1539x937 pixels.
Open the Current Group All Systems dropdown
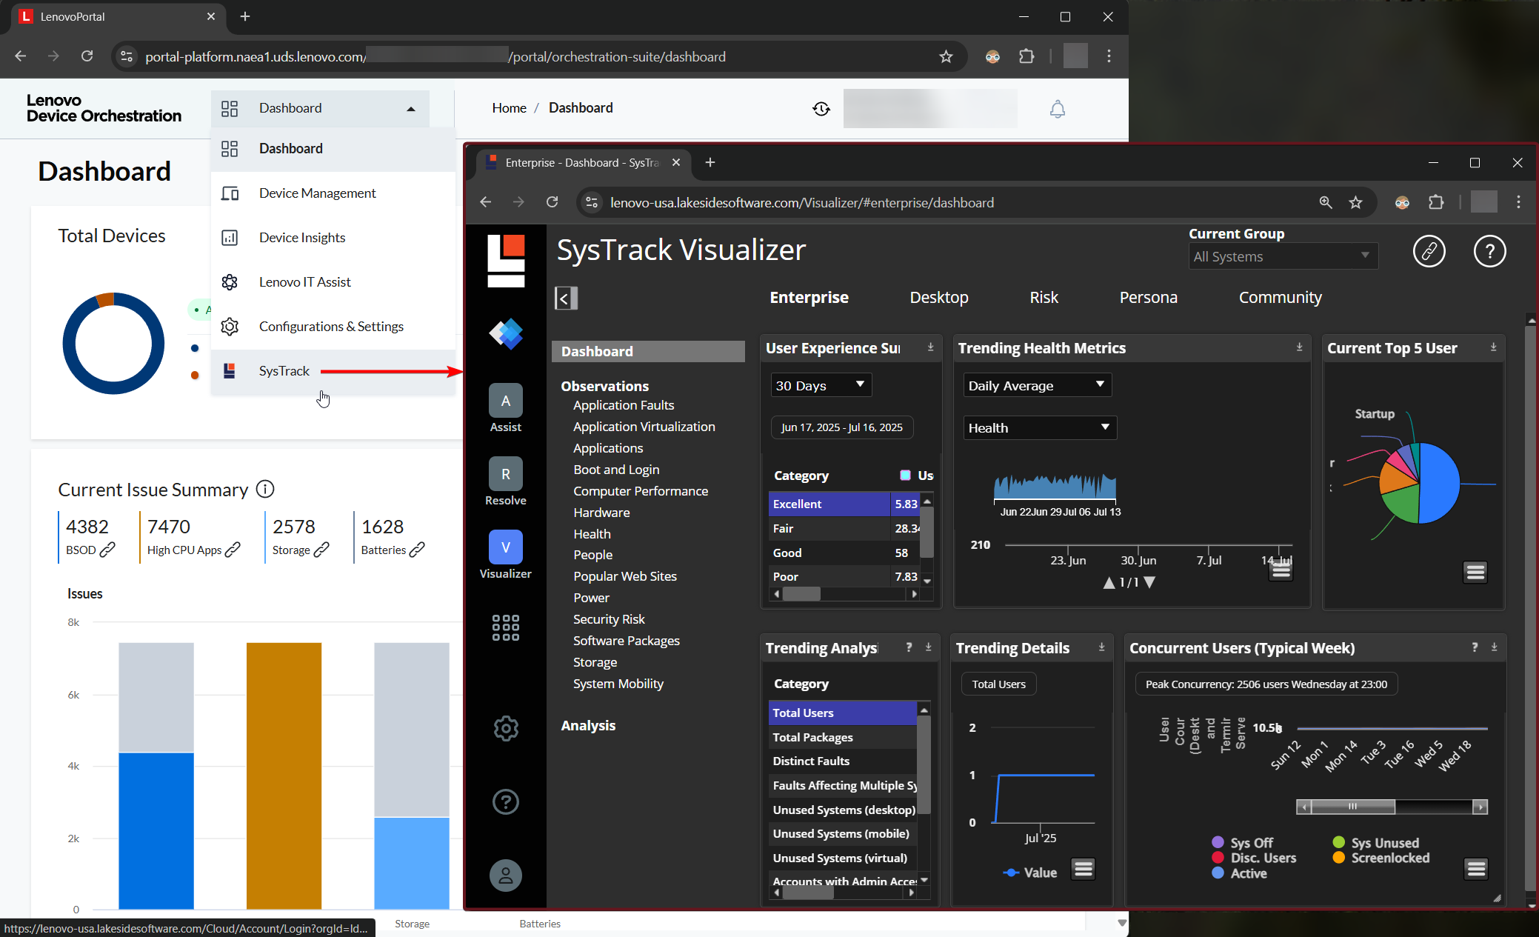(x=1283, y=256)
